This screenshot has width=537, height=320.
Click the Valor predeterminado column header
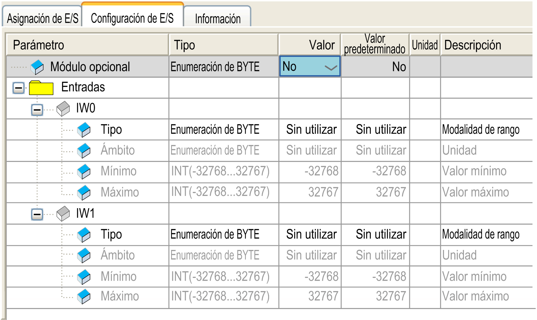tap(375, 45)
